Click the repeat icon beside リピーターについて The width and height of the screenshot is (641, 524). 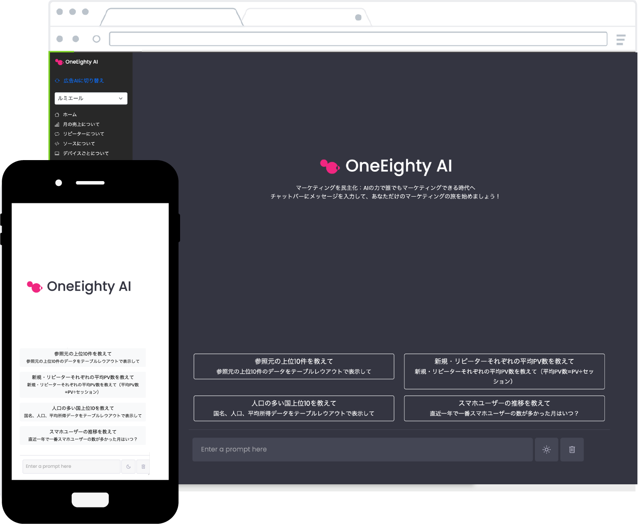[57, 134]
